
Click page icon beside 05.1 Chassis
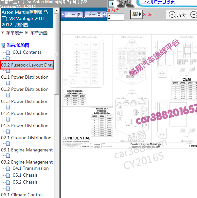click(x=8, y=175)
